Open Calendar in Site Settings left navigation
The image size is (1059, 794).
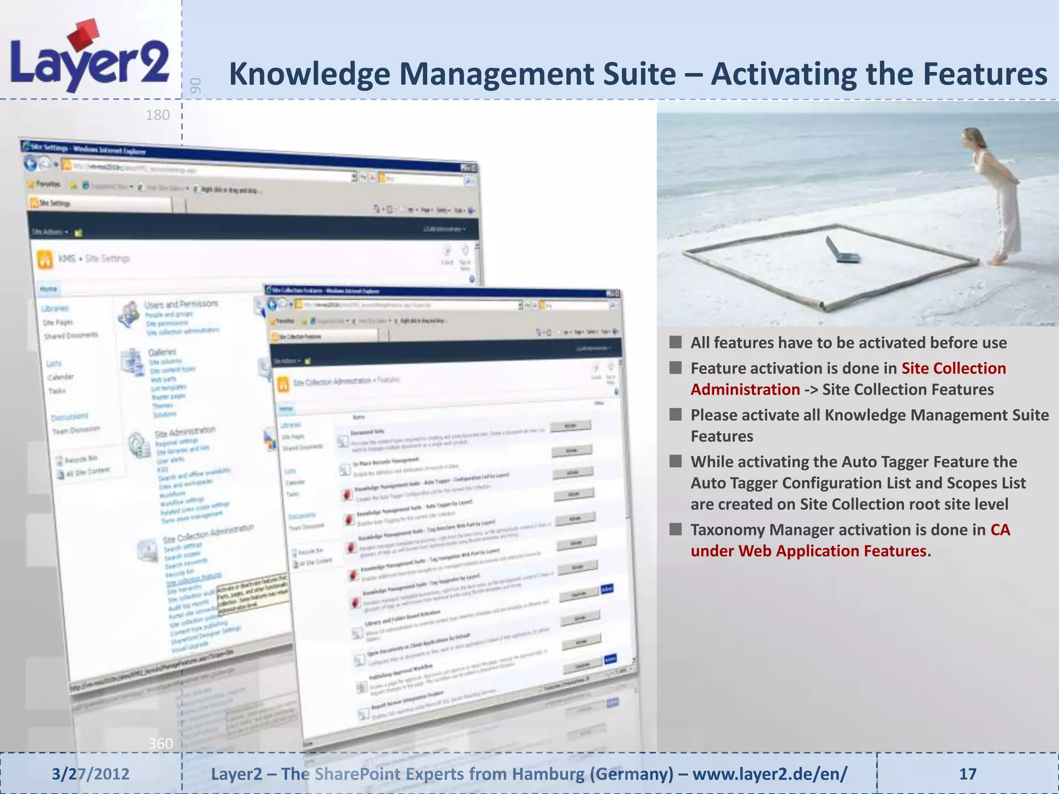(x=60, y=377)
